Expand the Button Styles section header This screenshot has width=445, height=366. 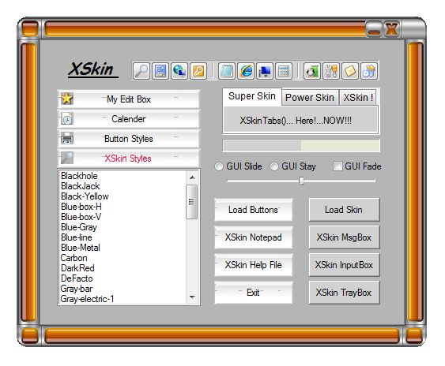(x=129, y=139)
